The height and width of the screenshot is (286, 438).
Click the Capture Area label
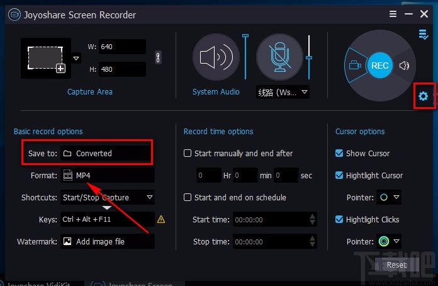tap(89, 92)
